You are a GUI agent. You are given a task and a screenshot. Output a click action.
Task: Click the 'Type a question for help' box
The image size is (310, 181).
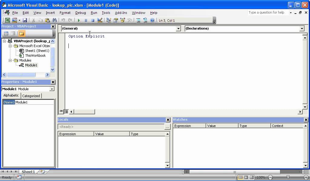pos(268,12)
